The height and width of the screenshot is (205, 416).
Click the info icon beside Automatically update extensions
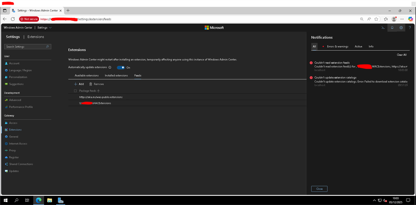point(110,67)
